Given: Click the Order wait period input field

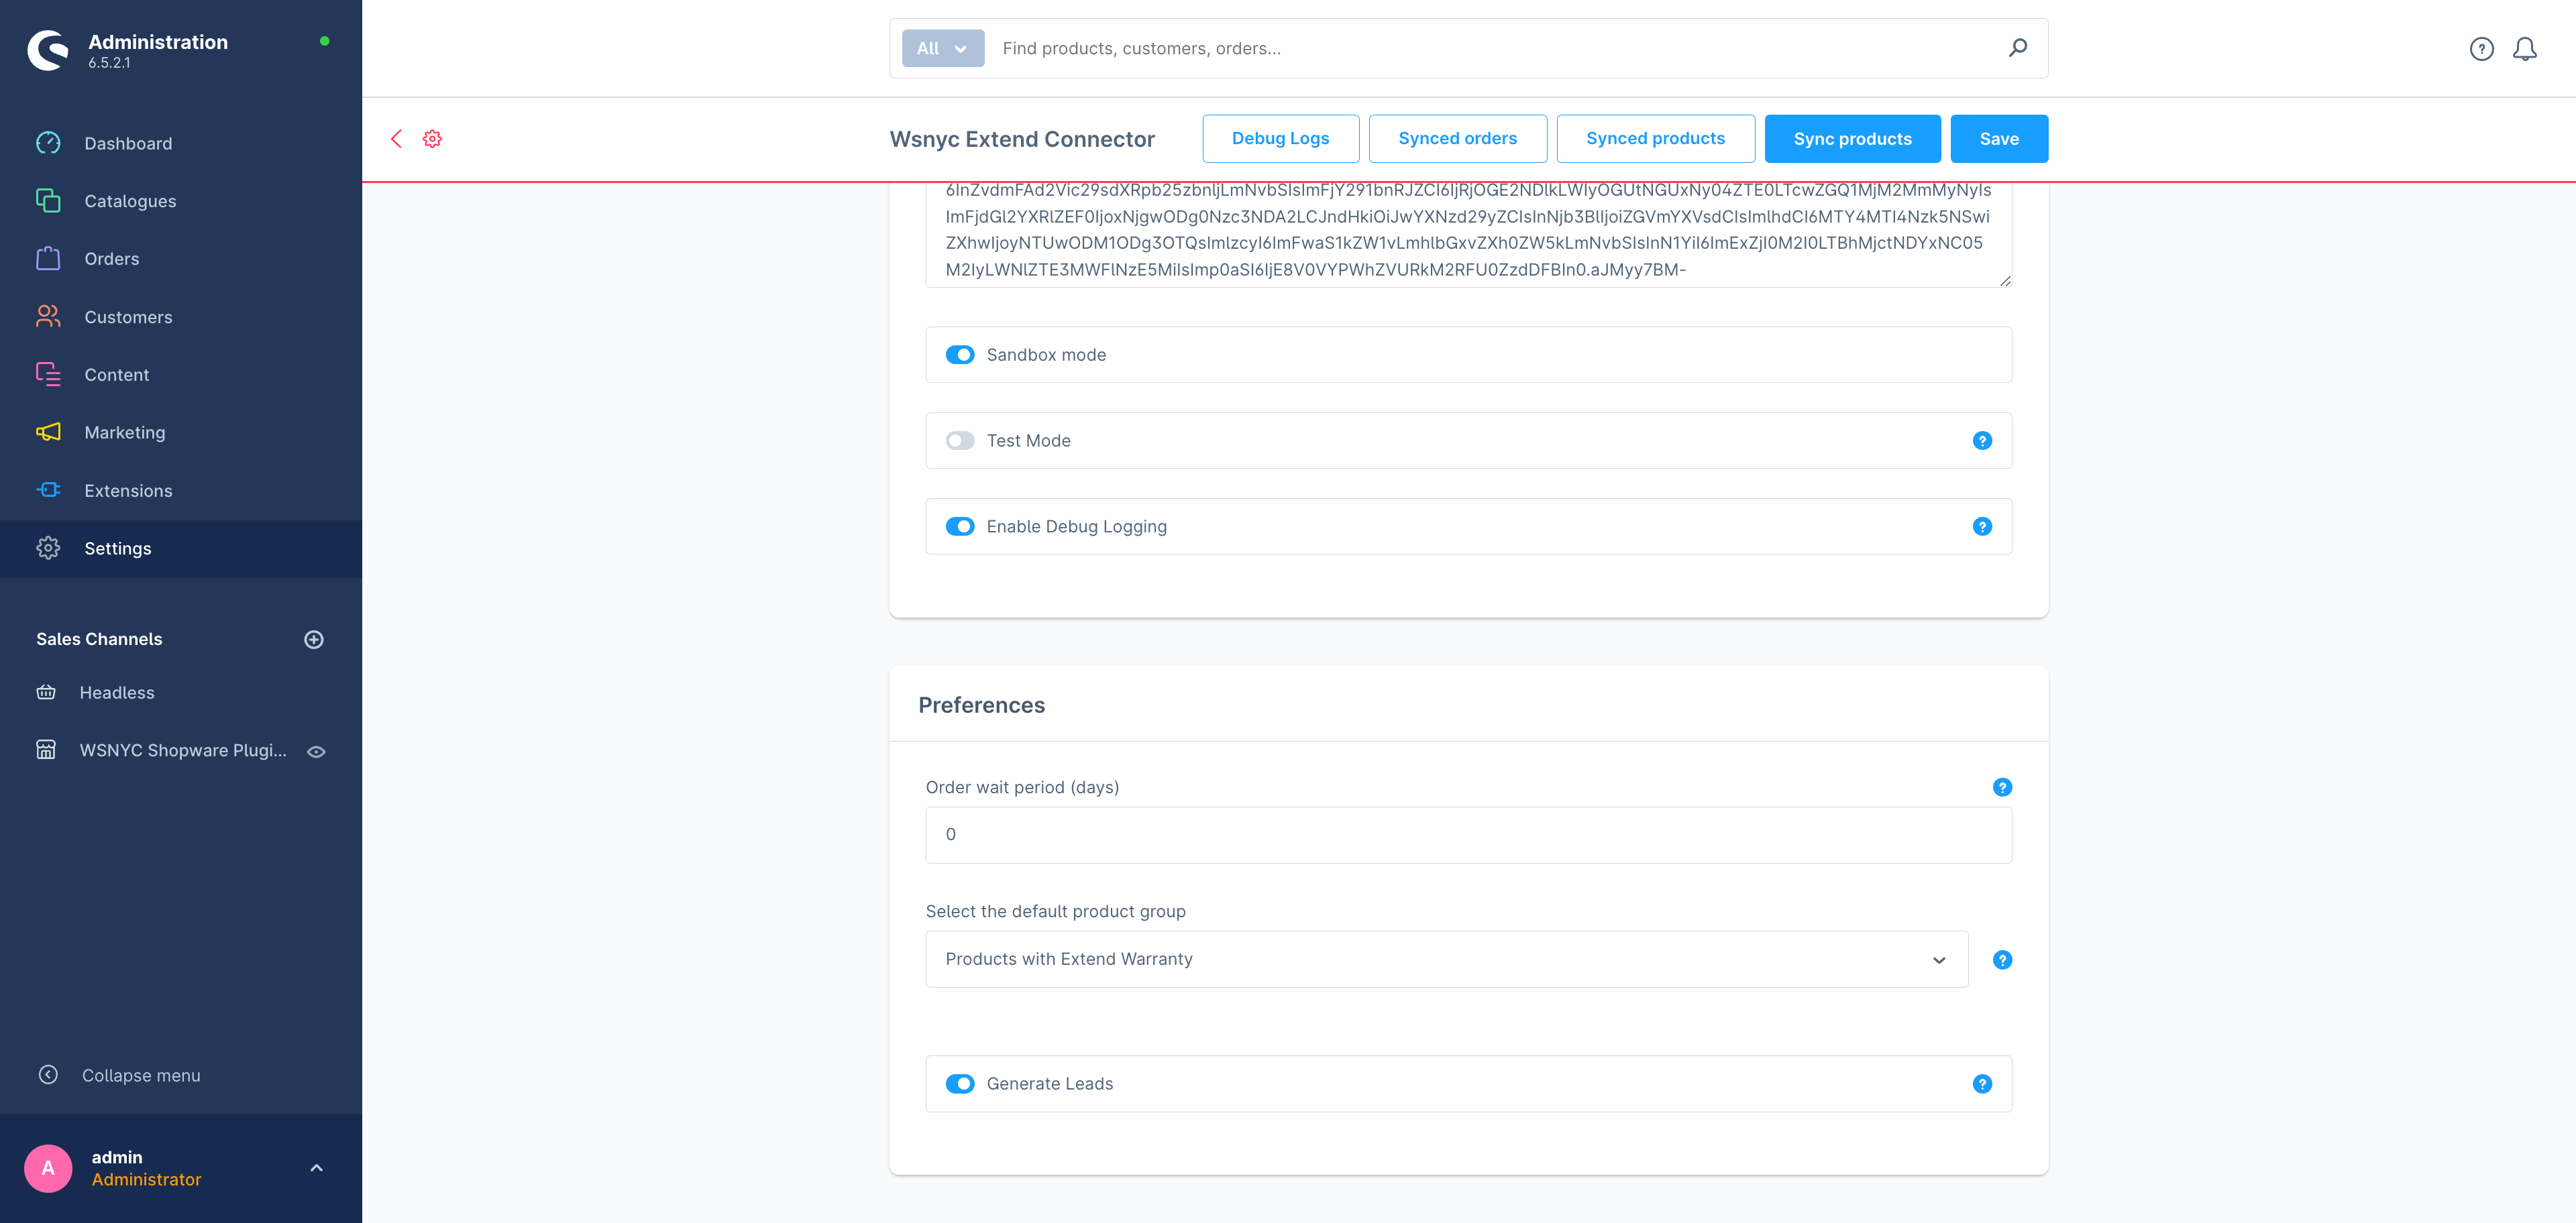Looking at the screenshot, I should (1467, 834).
